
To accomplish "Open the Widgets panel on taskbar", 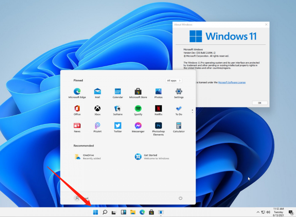I will point(123,212).
